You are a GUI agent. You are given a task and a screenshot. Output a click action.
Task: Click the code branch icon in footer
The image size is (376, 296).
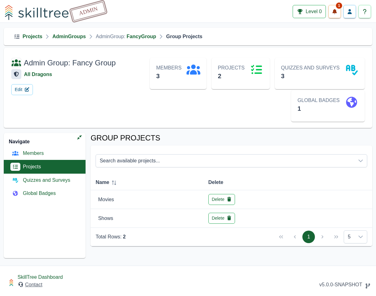(368, 286)
